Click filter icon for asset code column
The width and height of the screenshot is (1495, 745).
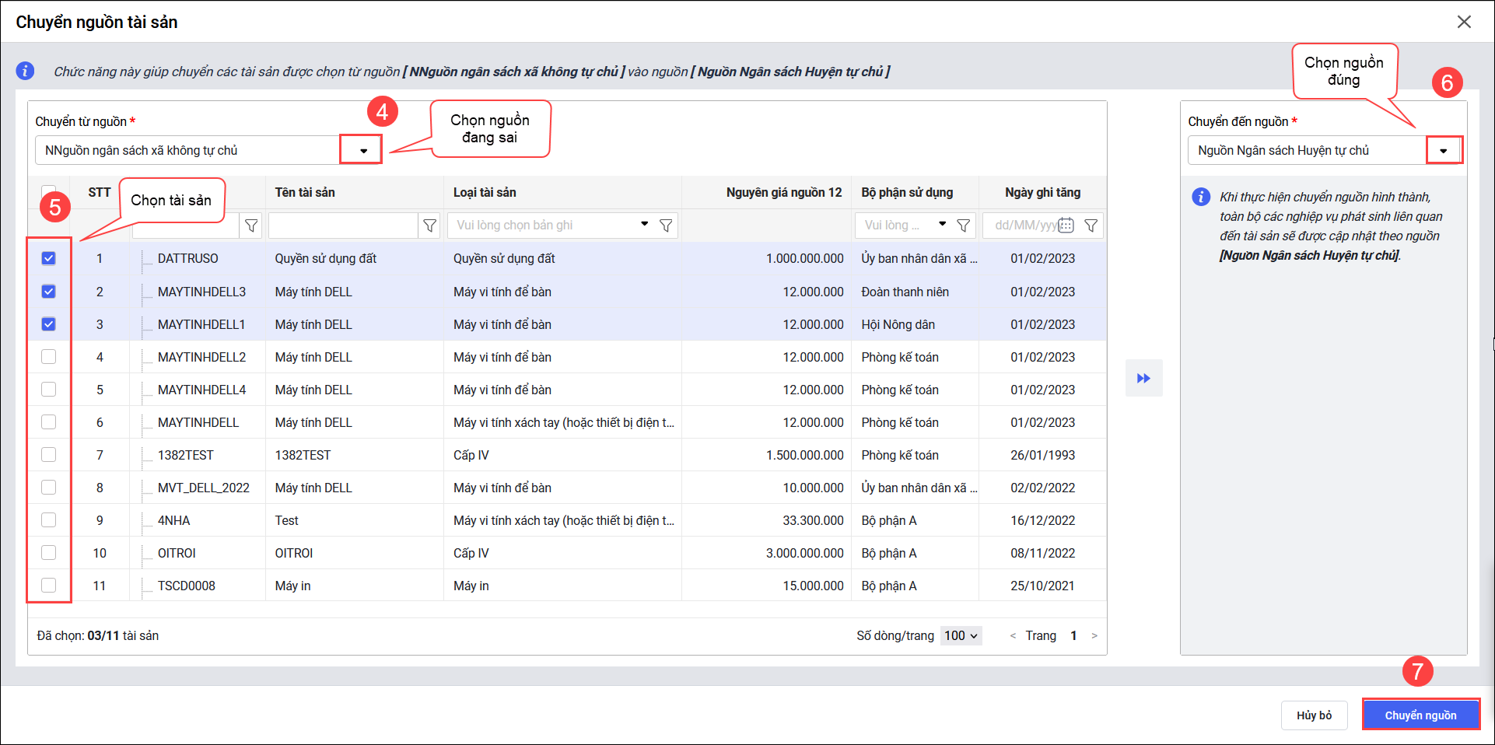coord(251,226)
